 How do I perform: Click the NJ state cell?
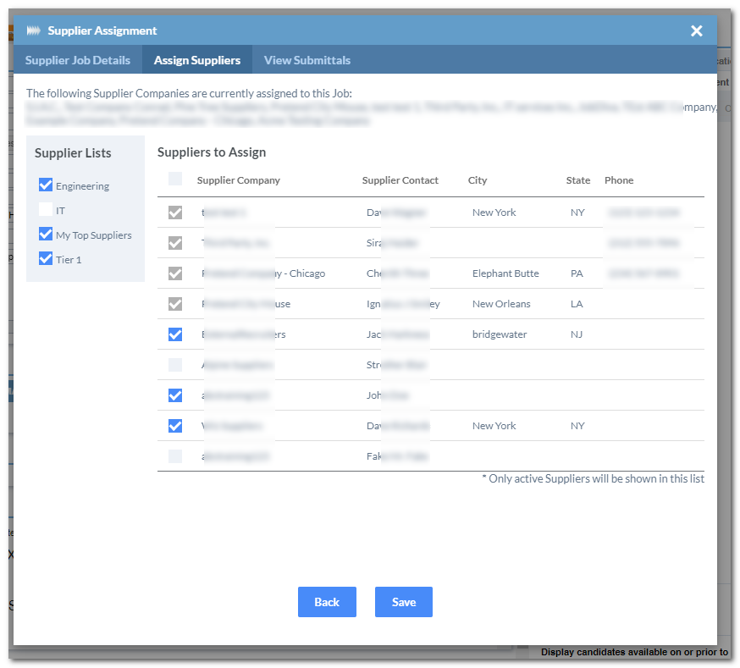pos(577,334)
